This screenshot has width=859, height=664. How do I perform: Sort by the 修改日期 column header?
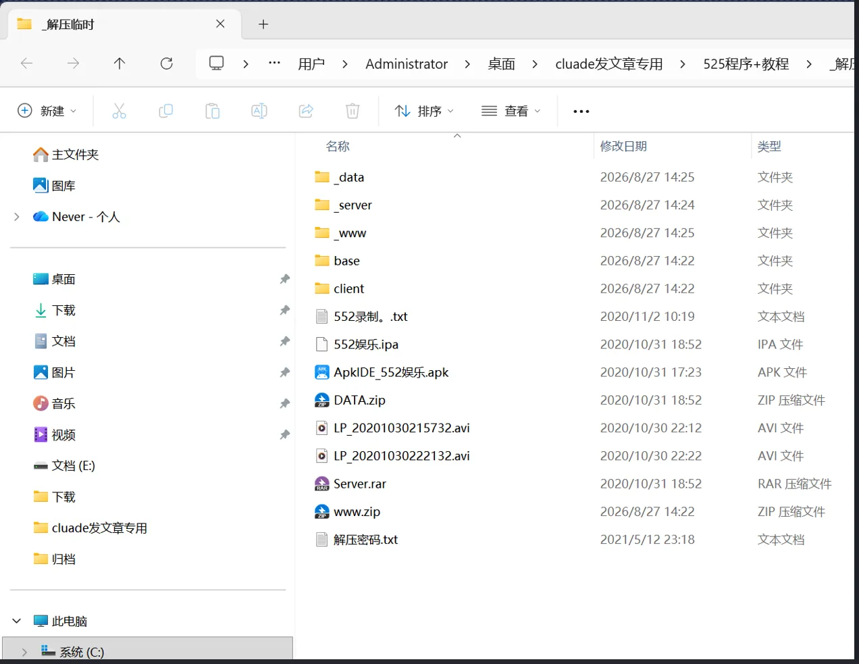coord(623,147)
